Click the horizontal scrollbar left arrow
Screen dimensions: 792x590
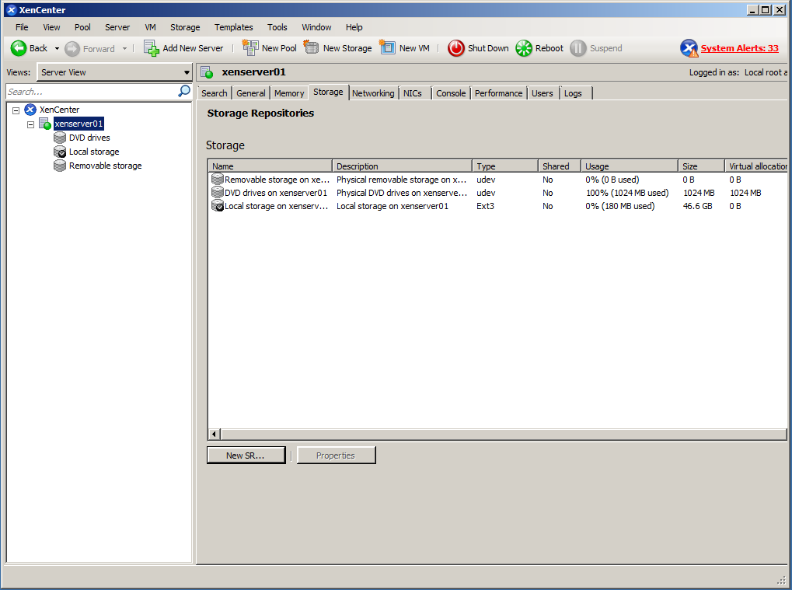215,434
